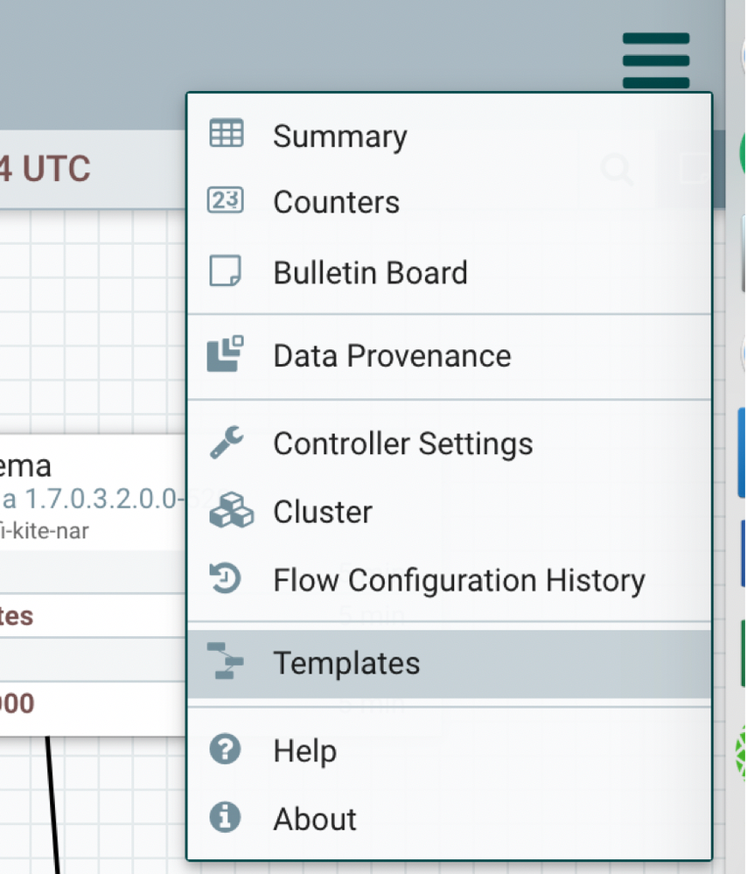
Task: Select the Counters menu entry
Action: 336,203
